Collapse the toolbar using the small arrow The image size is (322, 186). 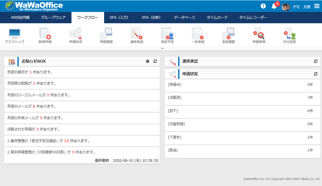[162, 48]
